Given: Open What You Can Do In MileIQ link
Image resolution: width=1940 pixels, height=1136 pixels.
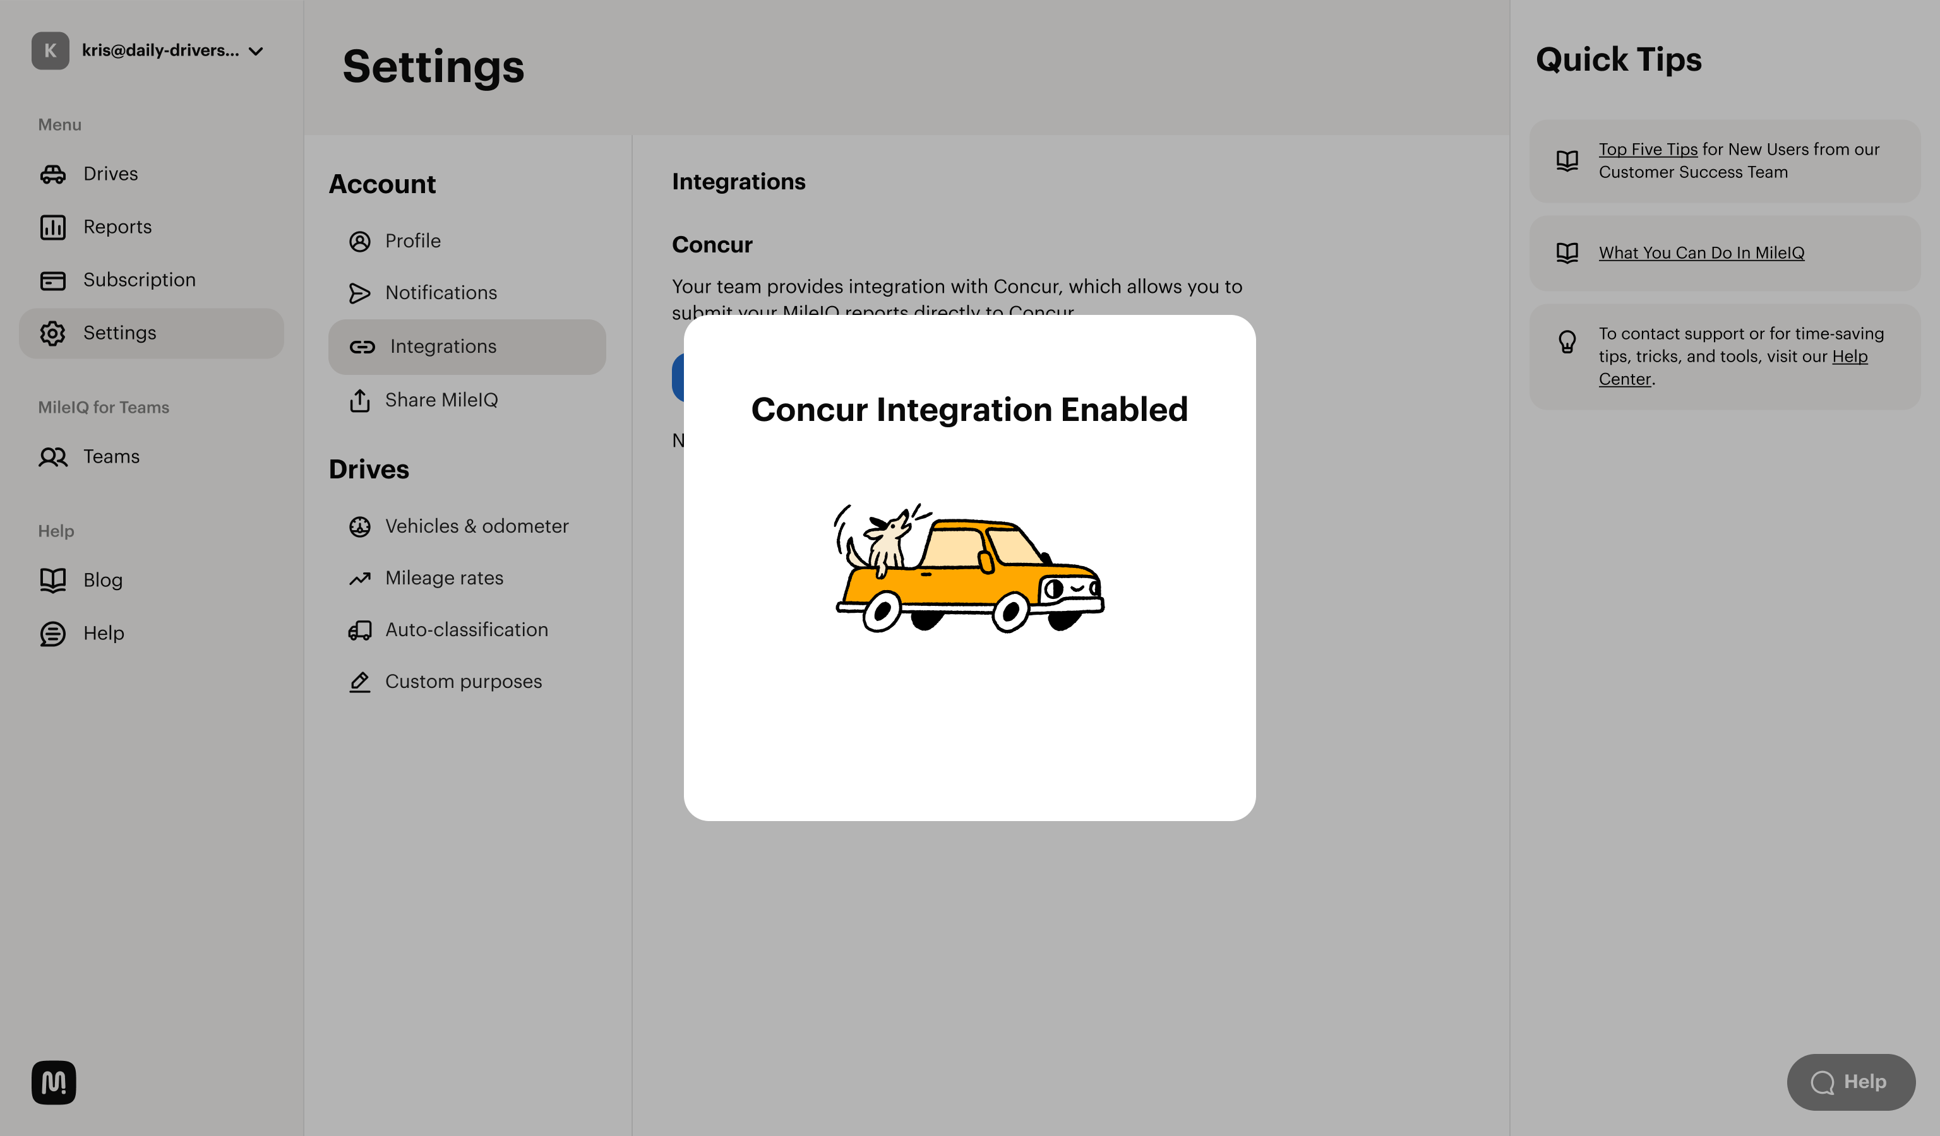Looking at the screenshot, I should [x=1701, y=253].
